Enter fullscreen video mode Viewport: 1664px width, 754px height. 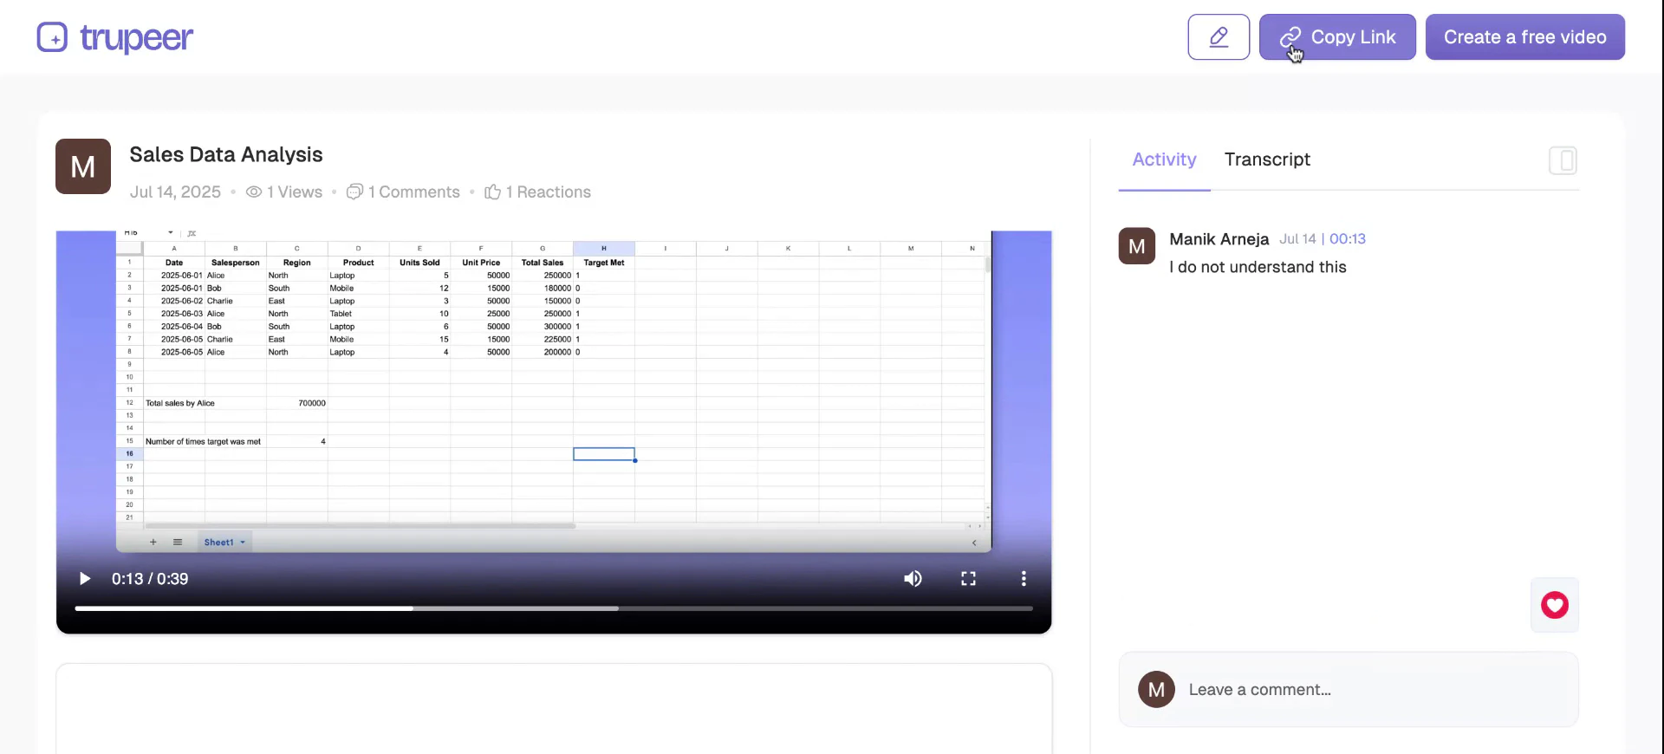click(x=968, y=579)
